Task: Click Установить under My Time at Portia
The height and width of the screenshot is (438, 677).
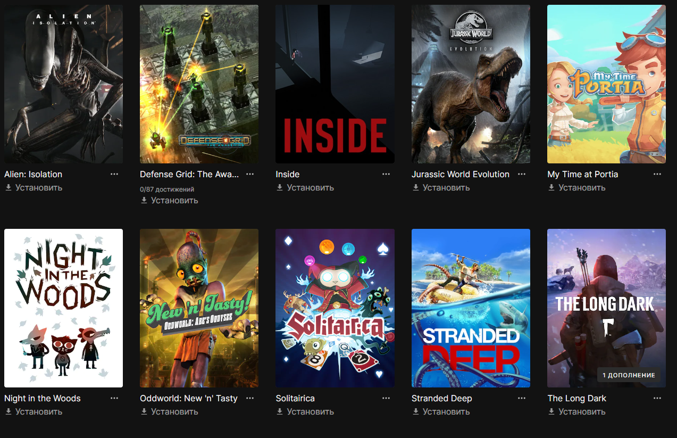Action: (x=577, y=188)
